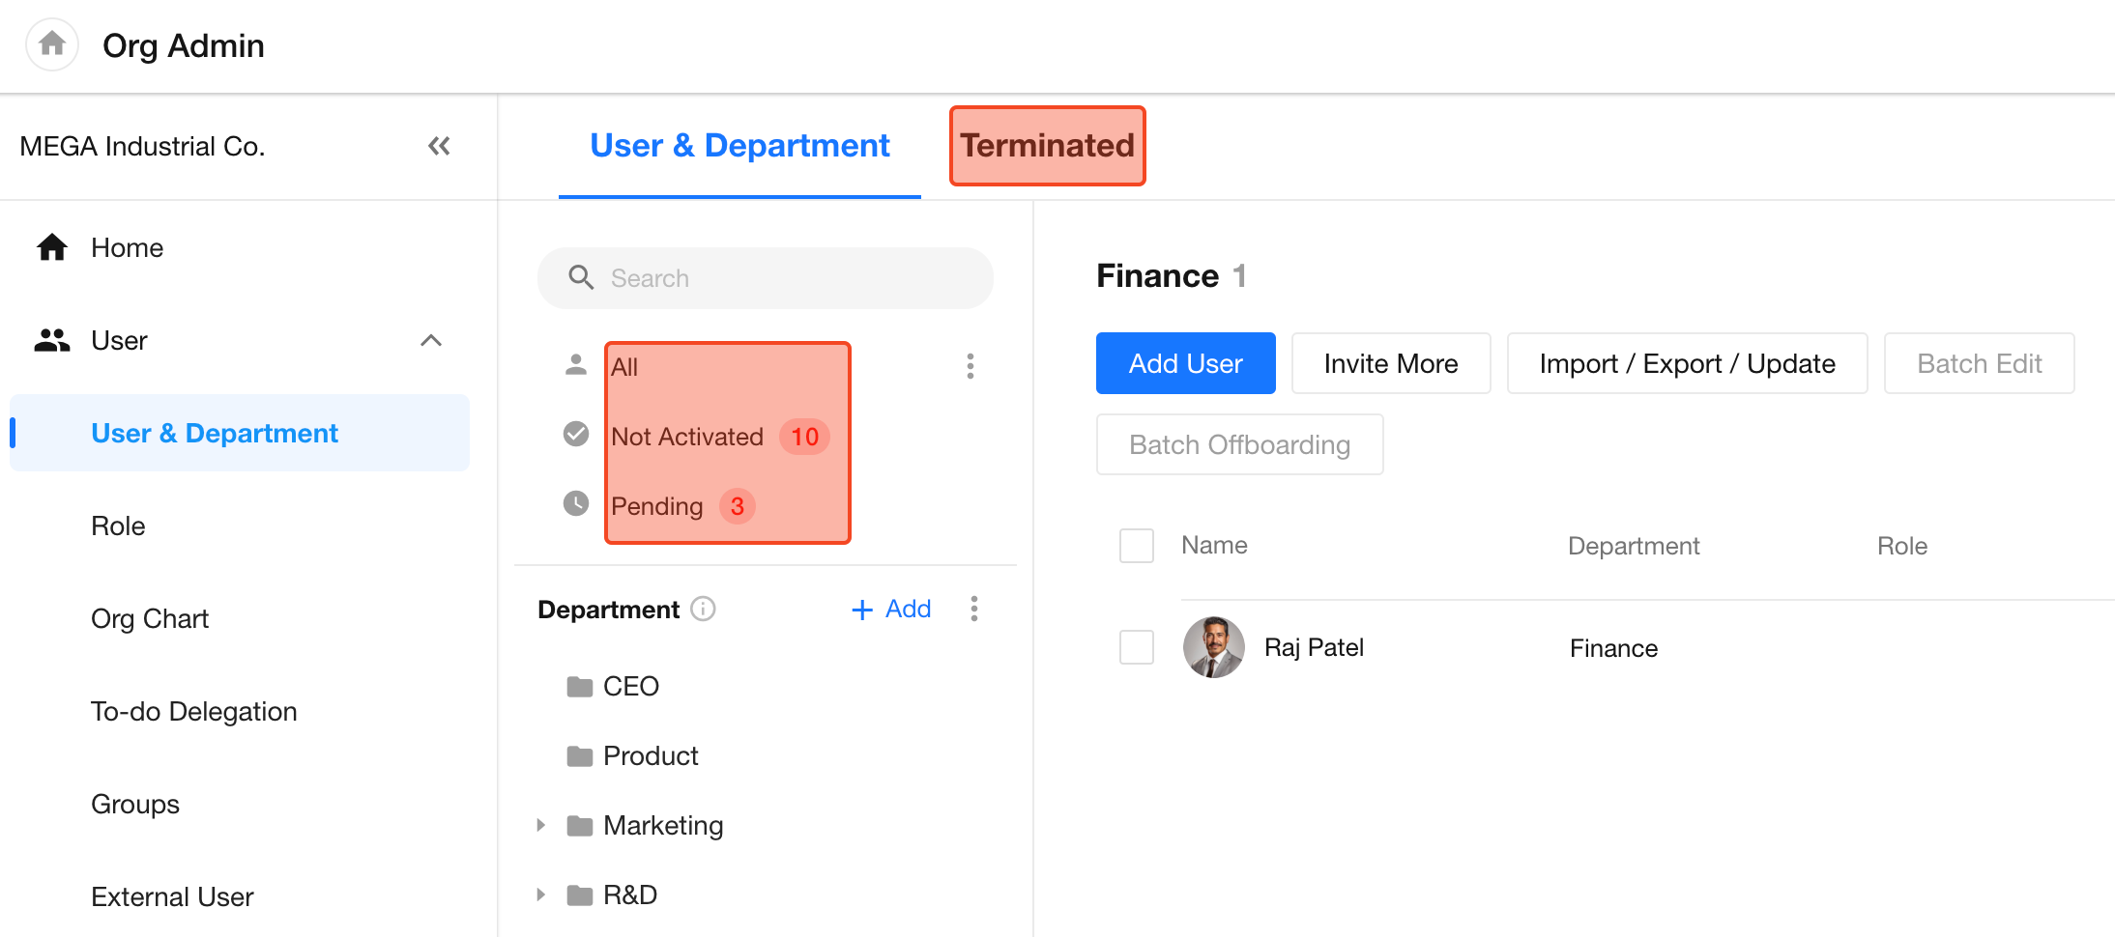Screen dimensions: 2115x937
Task: Collapse sidebar with double-chevron icon
Action: (x=439, y=146)
